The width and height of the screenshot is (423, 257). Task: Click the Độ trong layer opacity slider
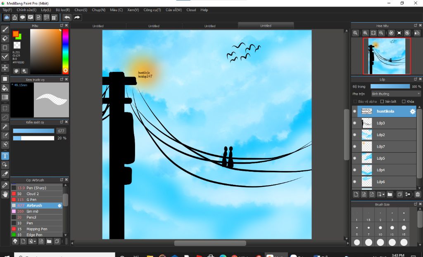(390, 87)
